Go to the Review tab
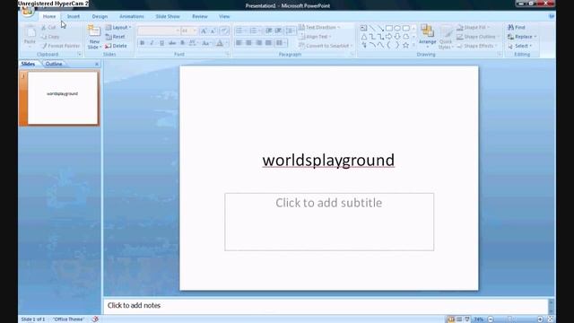Viewport: 574px width, 323px height. [x=200, y=16]
